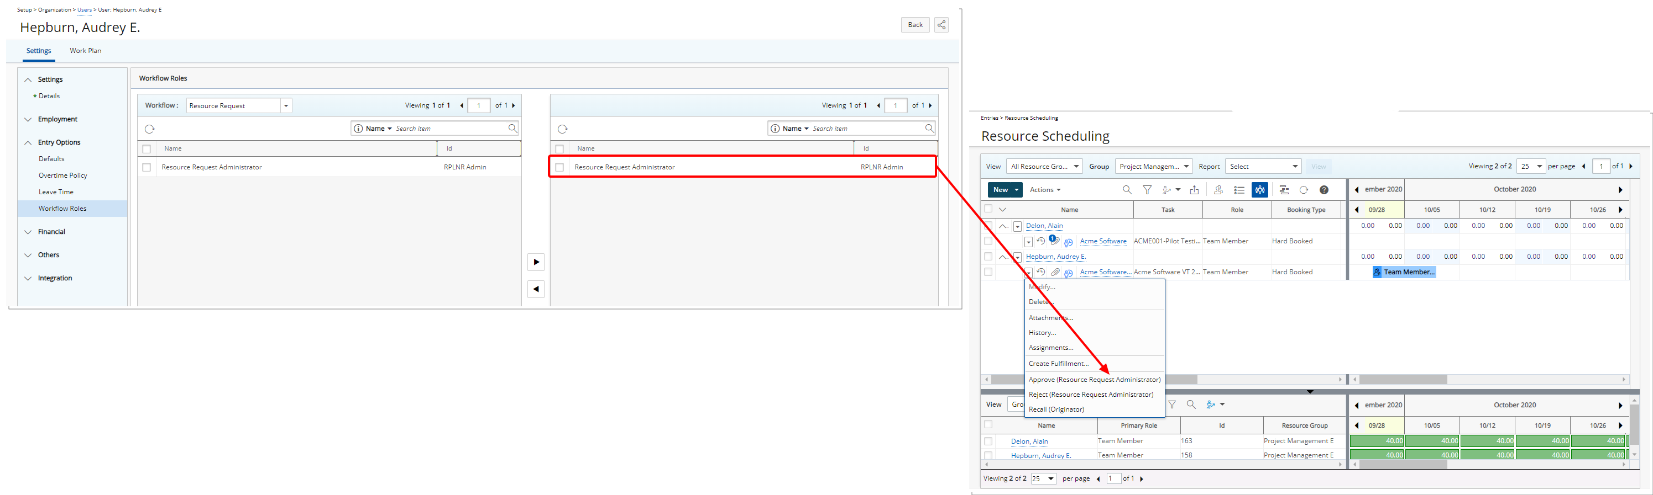Toggle the highlighted team resources icon
1653x495 pixels.
pos(1259,189)
